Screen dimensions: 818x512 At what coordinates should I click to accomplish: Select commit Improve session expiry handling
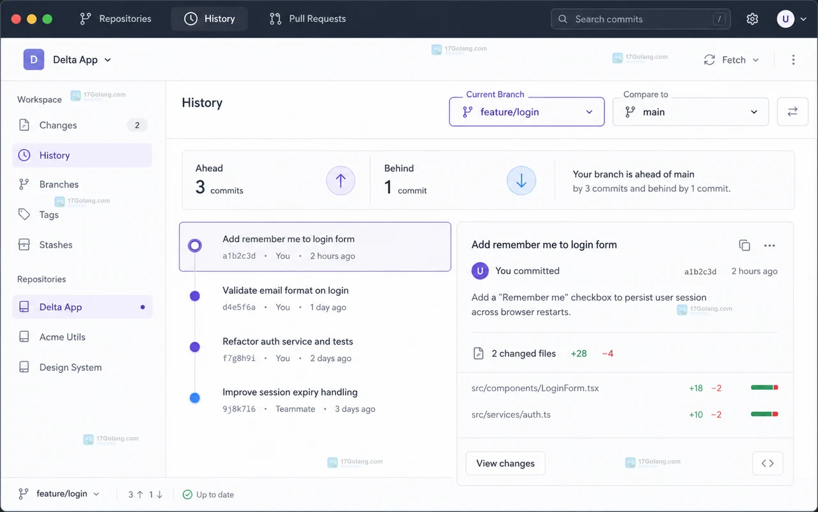pos(315,400)
